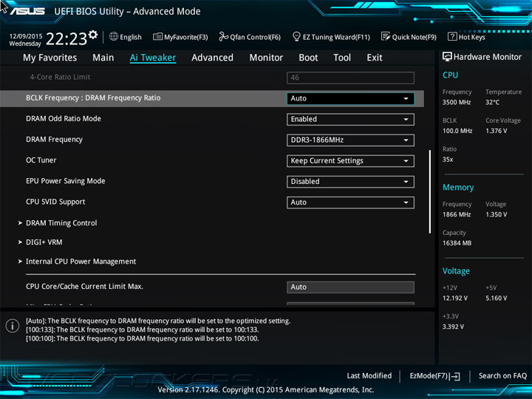This screenshot has height=399, width=532.
Task: Go to the Advanced tab
Action: (x=212, y=58)
